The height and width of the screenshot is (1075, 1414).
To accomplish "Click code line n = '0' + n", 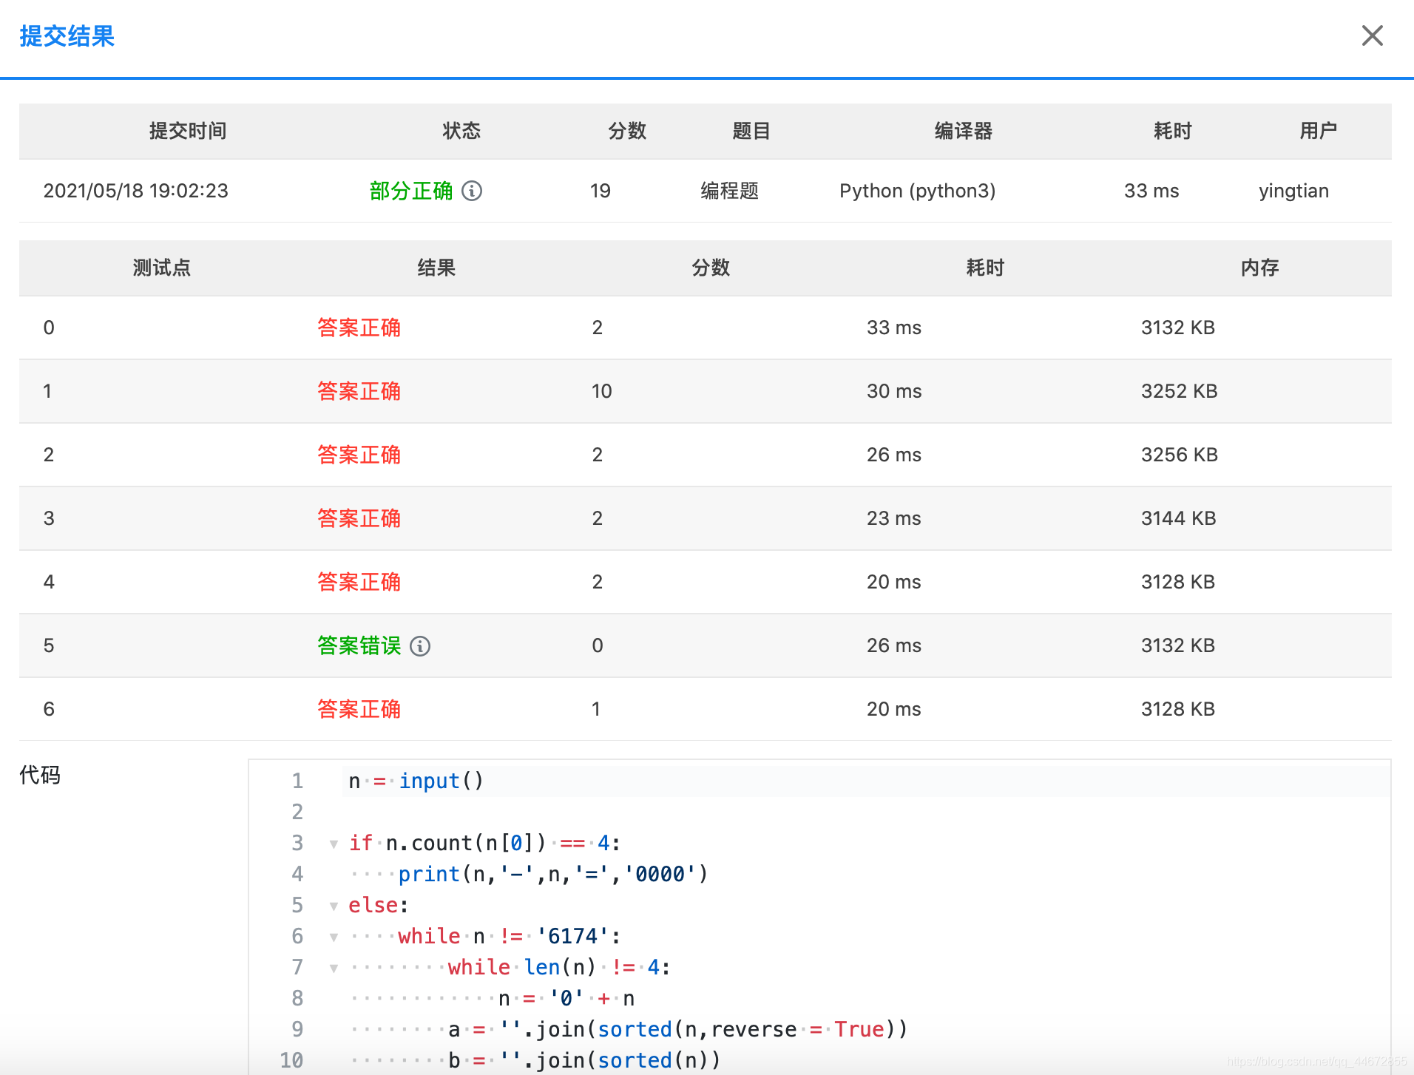I will [x=566, y=999].
